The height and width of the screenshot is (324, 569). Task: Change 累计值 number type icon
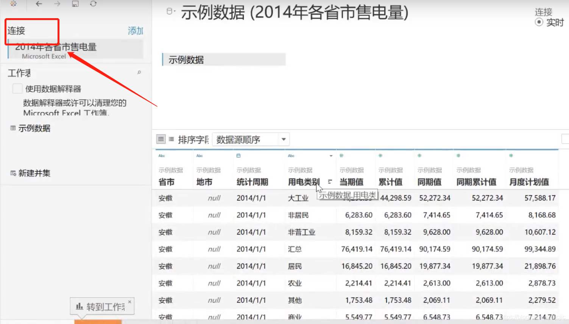tap(380, 156)
